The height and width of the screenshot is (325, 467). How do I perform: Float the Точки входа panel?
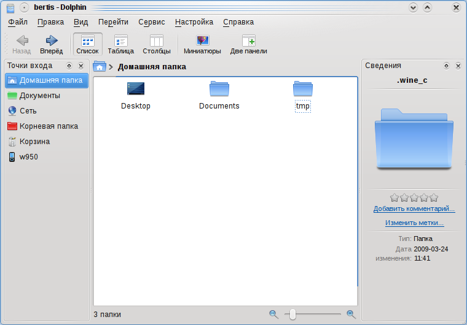69,66
